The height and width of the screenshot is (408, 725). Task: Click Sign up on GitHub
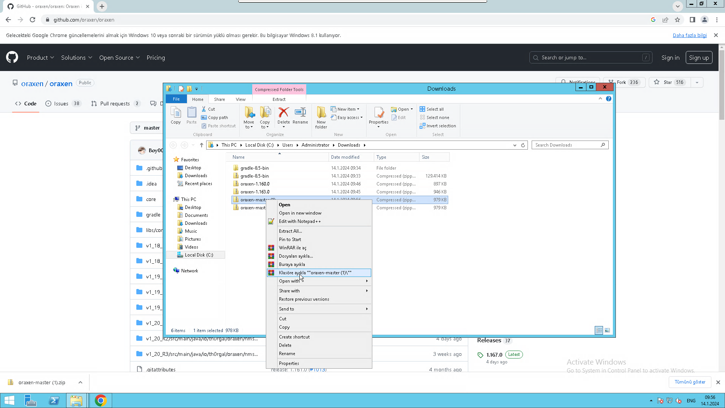[699, 57]
